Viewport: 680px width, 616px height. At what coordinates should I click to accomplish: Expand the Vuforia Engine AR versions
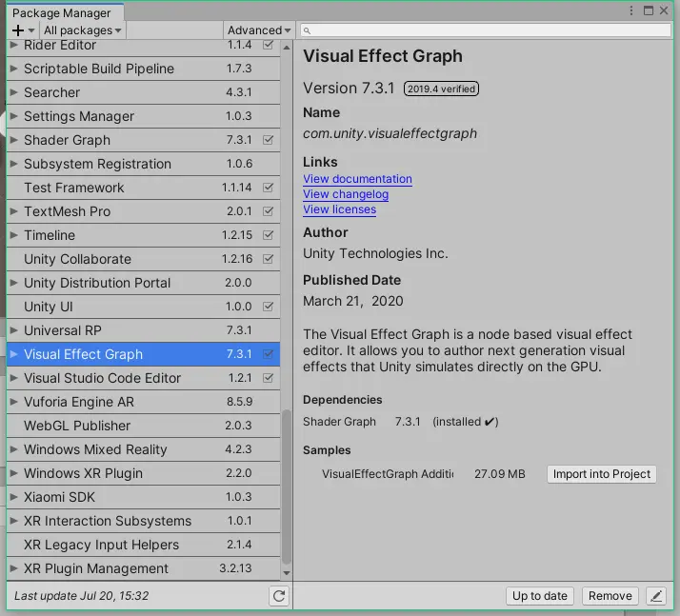coord(14,402)
